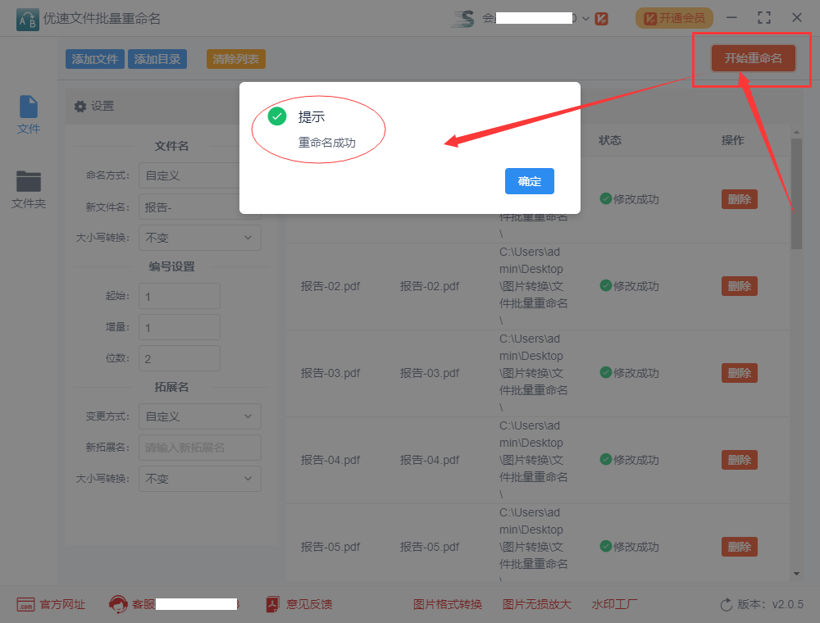Viewport: 820px width, 623px height.
Task: Open 大小写转换 dropdown under 文件名
Action: pos(200,238)
